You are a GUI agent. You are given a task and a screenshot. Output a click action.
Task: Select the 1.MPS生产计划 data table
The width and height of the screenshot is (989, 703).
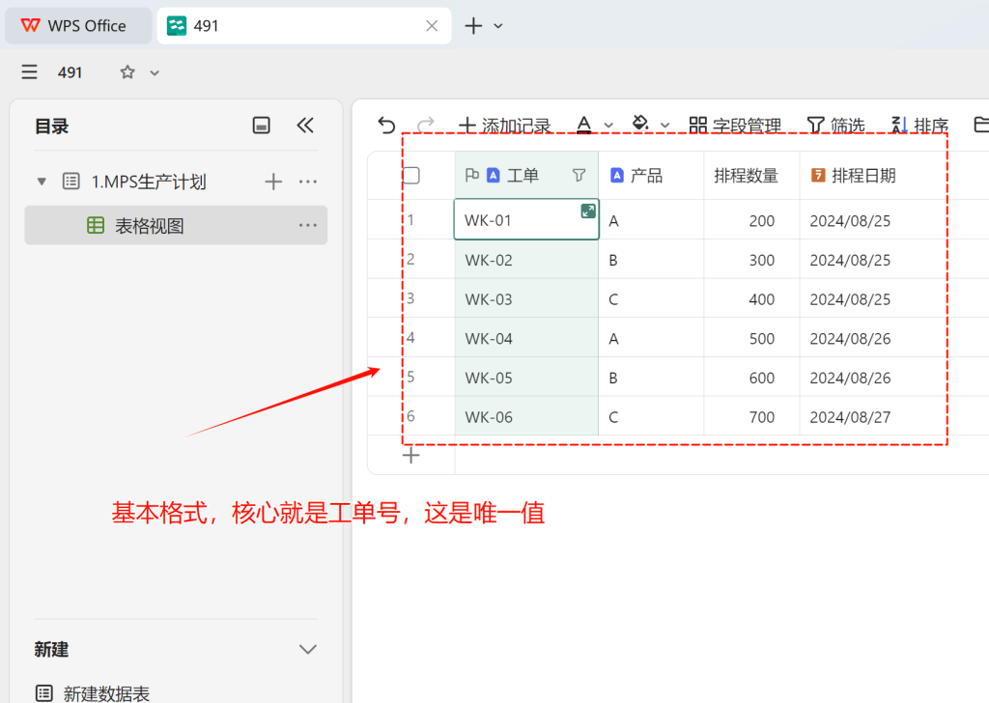(148, 182)
